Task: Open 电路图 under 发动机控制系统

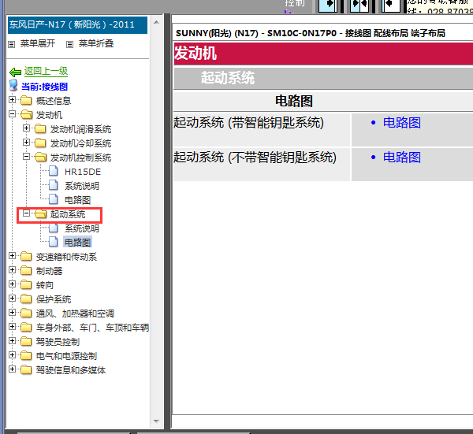Action: pos(77,200)
